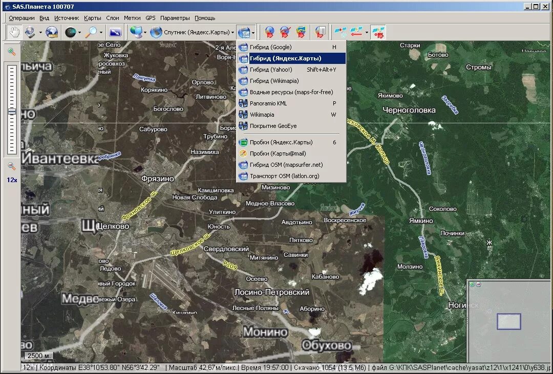Click the tile source computer-globe icon

[136, 32]
